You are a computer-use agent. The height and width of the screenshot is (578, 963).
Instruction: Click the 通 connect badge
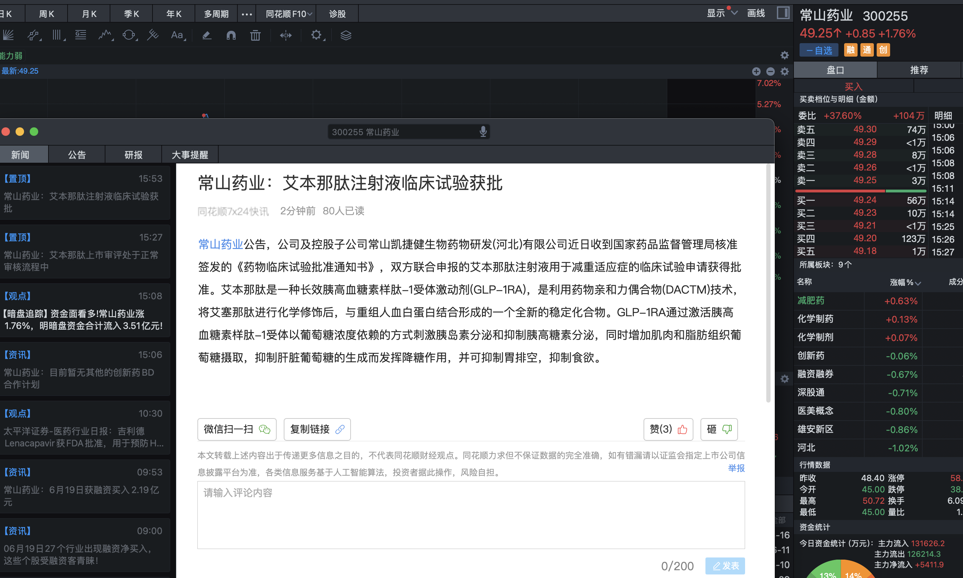click(867, 50)
